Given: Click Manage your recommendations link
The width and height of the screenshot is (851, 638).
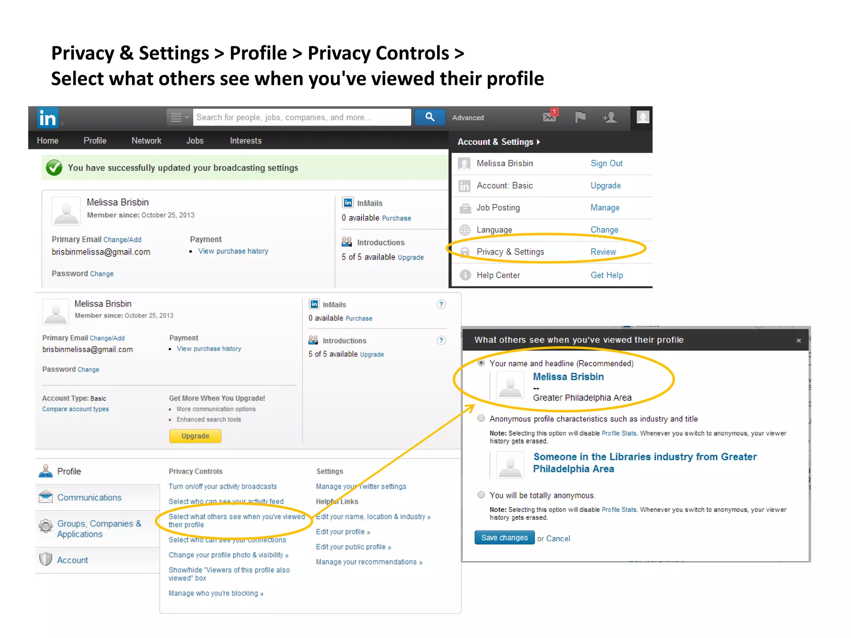Looking at the screenshot, I should (x=369, y=562).
